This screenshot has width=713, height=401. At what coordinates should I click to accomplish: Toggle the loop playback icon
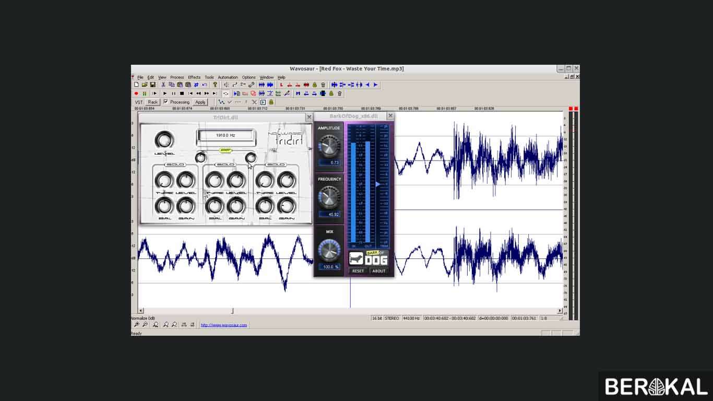click(x=226, y=93)
